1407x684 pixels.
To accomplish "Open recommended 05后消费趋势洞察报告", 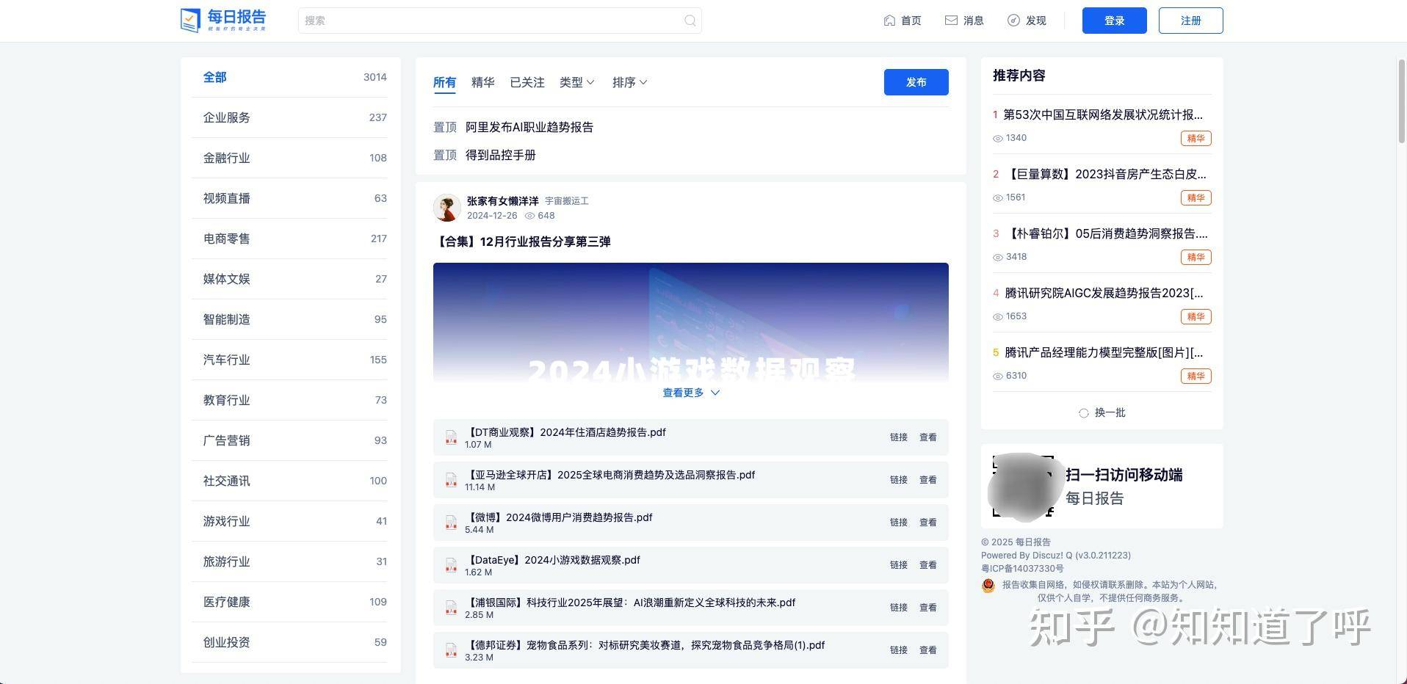I will coord(1106,233).
